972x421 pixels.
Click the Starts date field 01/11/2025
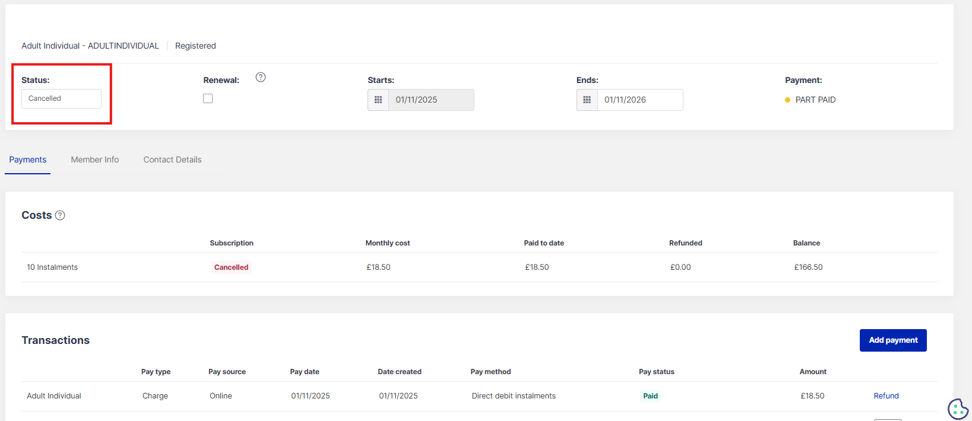[x=430, y=100]
